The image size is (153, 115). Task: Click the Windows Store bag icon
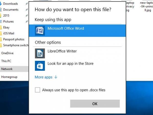[40, 66]
